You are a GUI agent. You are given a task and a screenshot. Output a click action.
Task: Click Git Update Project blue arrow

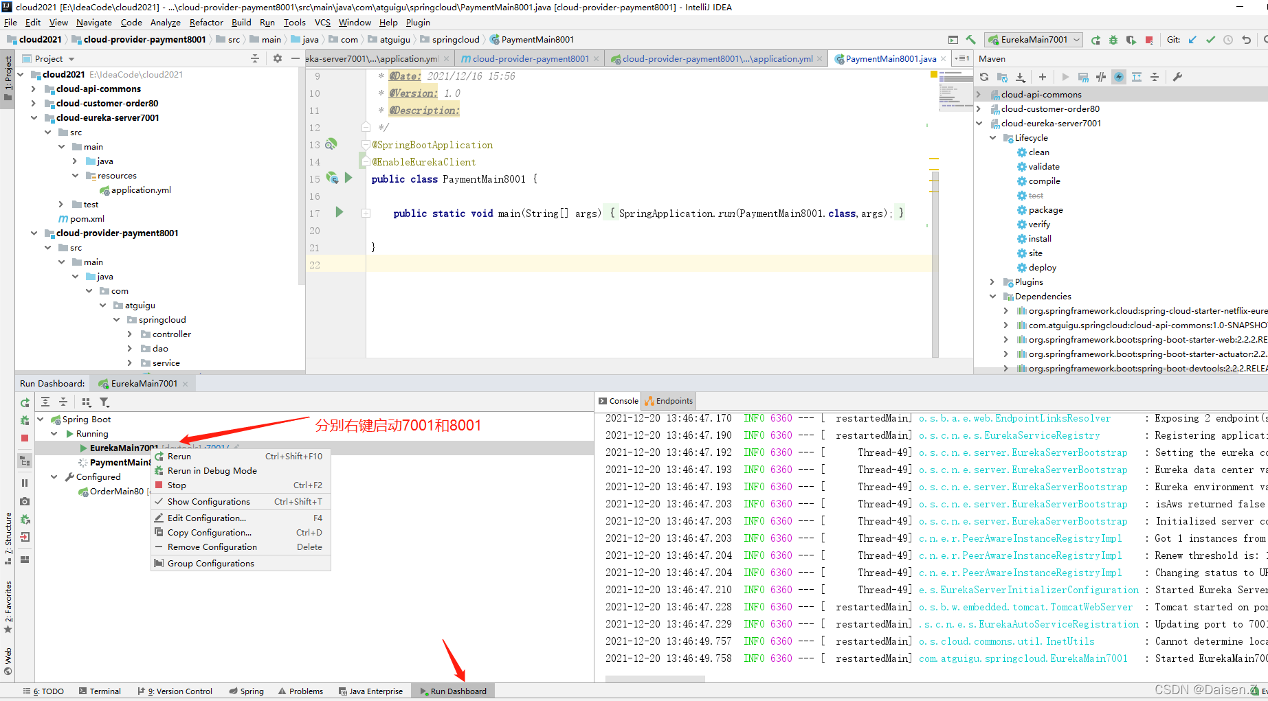coord(1192,40)
